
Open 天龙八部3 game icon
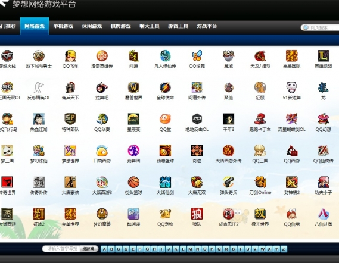click(x=260, y=56)
